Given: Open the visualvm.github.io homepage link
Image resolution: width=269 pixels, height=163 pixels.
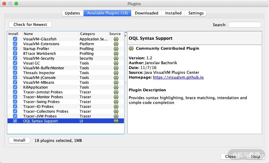Looking at the screenshot, I should tap(178, 77).
